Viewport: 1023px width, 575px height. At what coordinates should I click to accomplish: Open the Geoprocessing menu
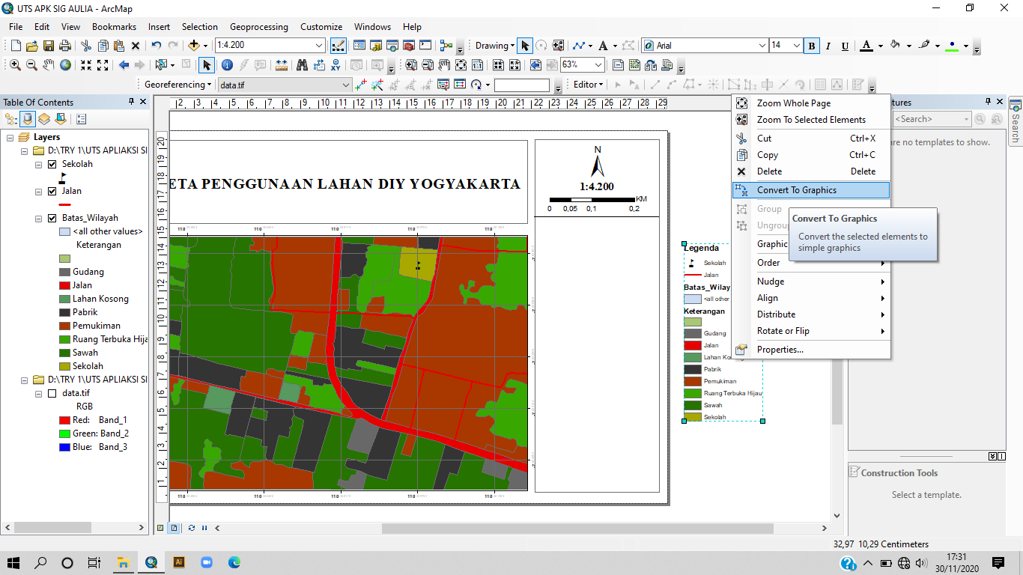[x=258, y=27]
